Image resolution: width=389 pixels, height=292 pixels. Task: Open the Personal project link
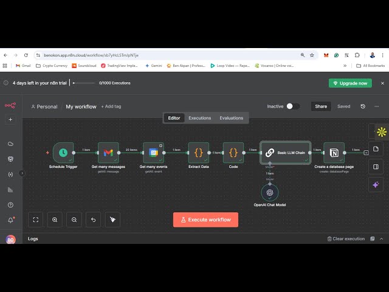[44, 106]
